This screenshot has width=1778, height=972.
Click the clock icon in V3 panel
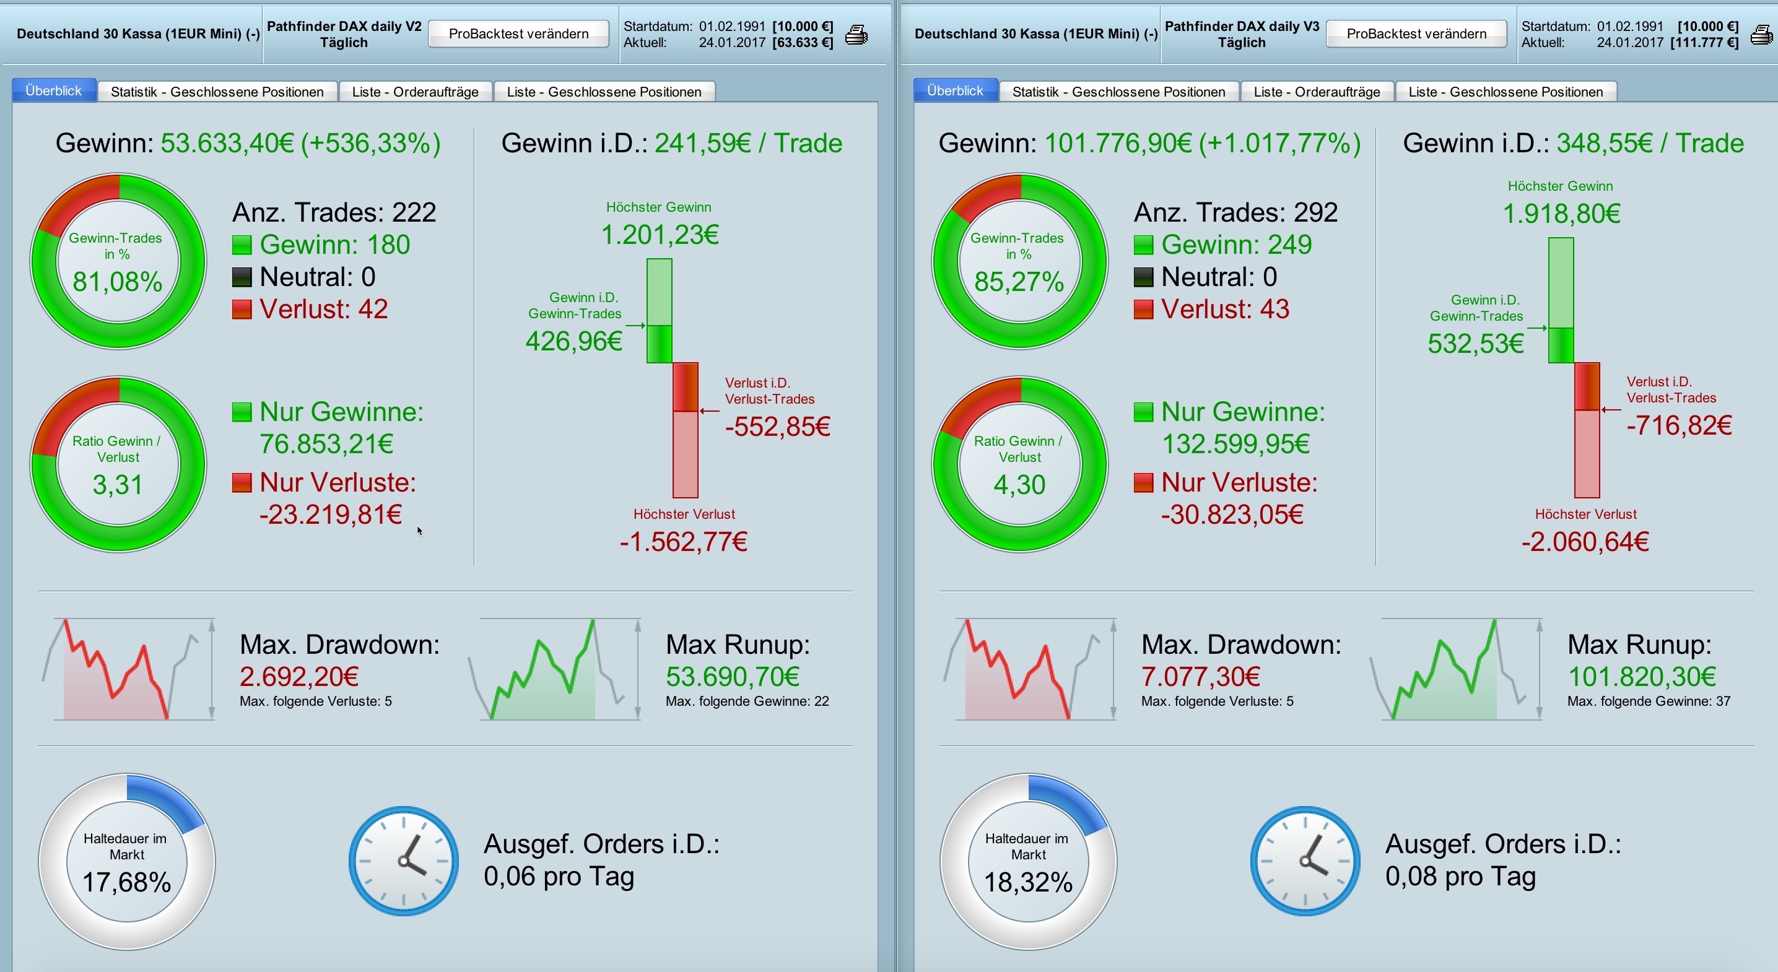(1305, 861)
